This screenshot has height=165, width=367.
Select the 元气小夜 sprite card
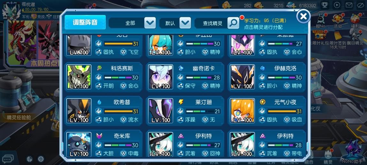click(x=267, y=111)
